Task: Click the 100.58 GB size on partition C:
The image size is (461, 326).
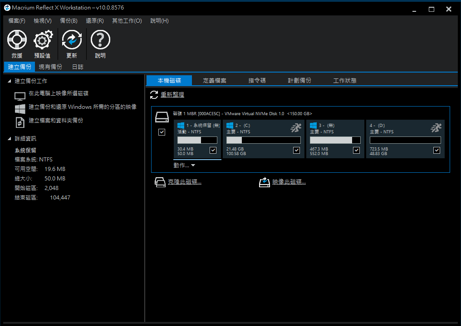Action: [236, 154]
